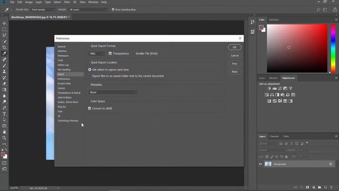The height and width of the screenshot is (191, 339).
Task: Enable Smaller File (8-bit) checkbox
Action: click(133, 53)
